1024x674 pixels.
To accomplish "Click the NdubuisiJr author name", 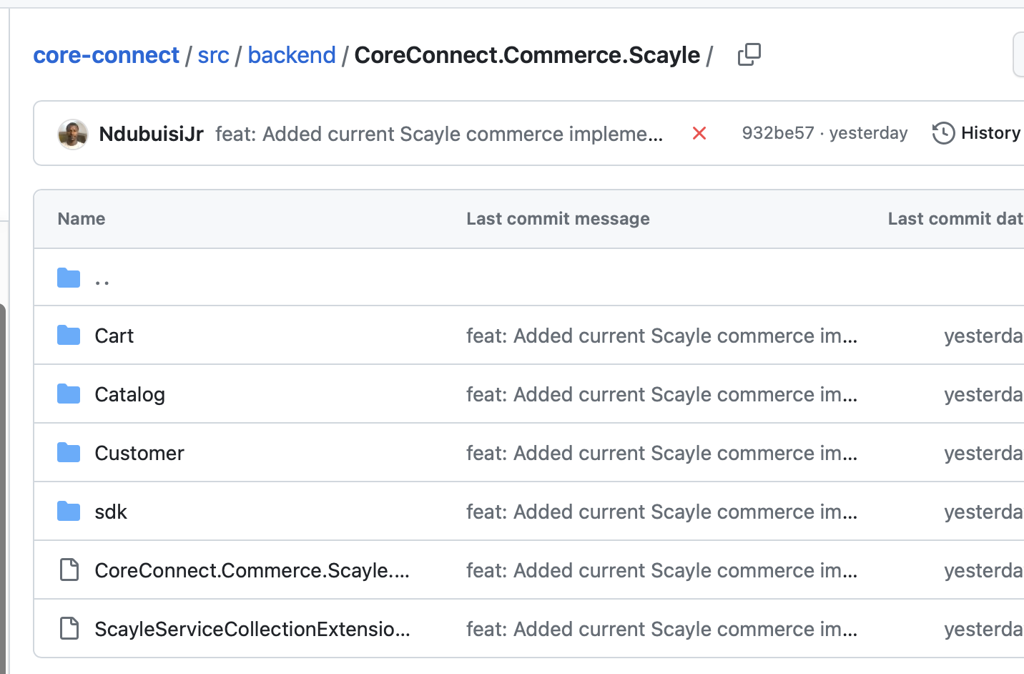I will 151,134.
